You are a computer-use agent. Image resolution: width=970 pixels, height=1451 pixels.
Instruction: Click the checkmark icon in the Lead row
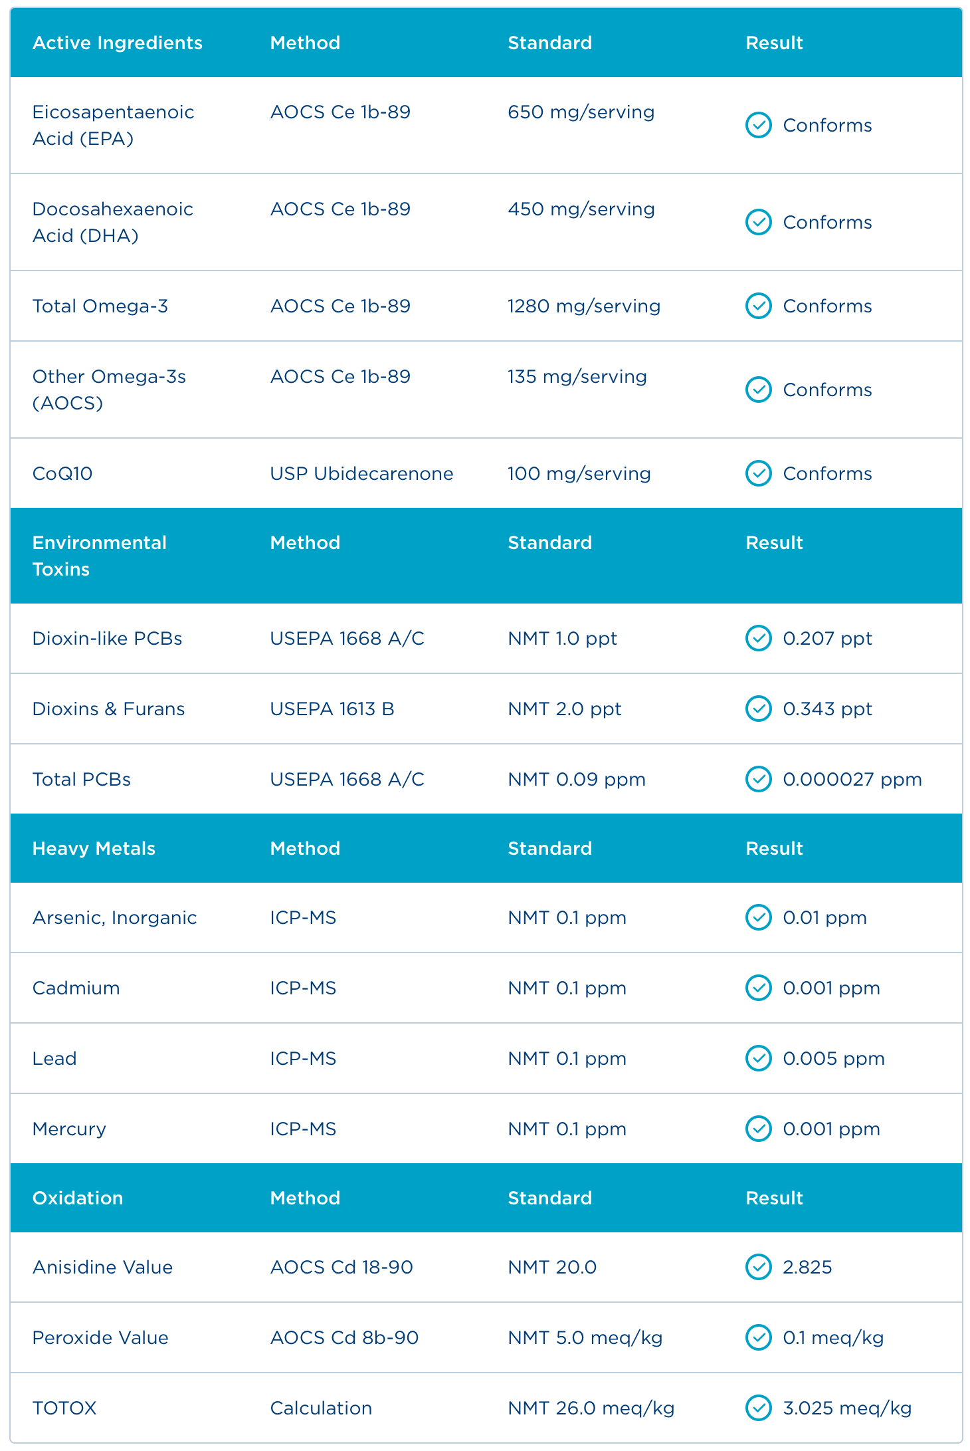[758, 1058]
